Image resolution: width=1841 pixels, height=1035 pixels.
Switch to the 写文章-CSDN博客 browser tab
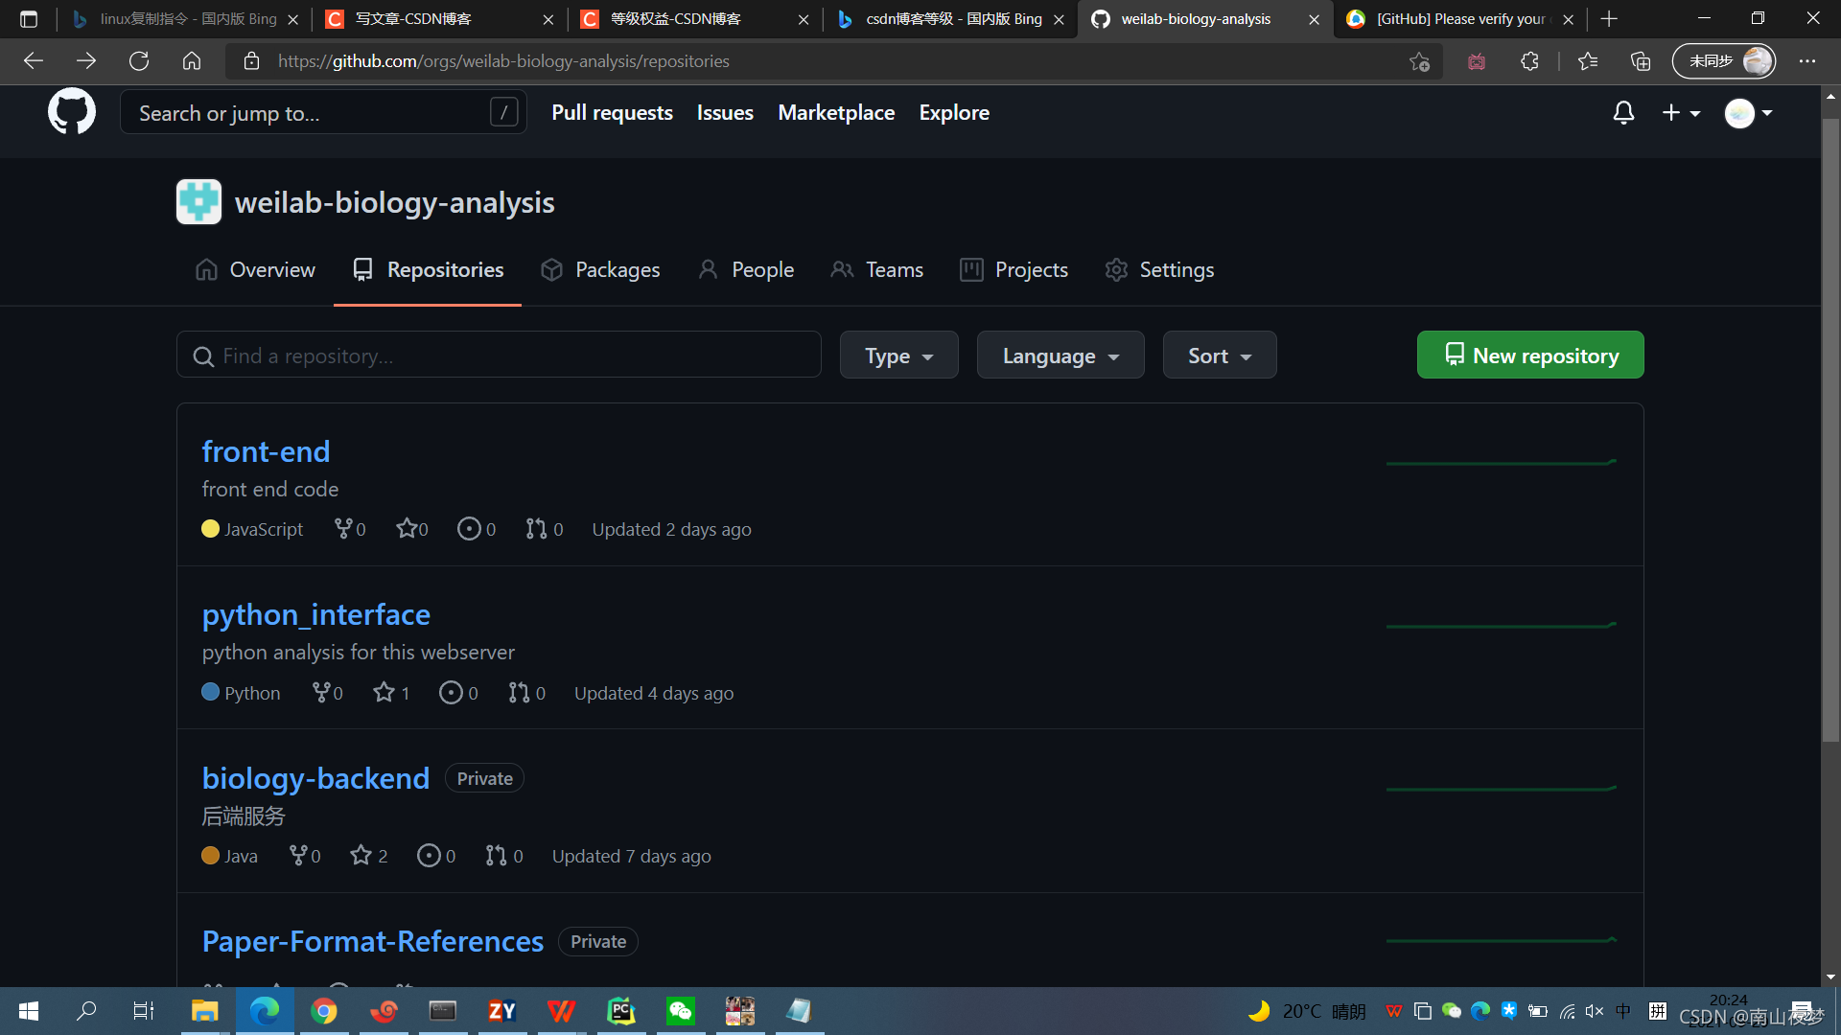pyautogui.click(x=439, y=19)
